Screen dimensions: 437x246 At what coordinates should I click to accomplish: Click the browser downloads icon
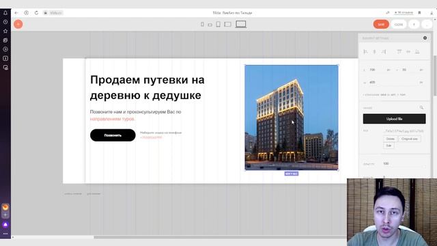[431, 13]
